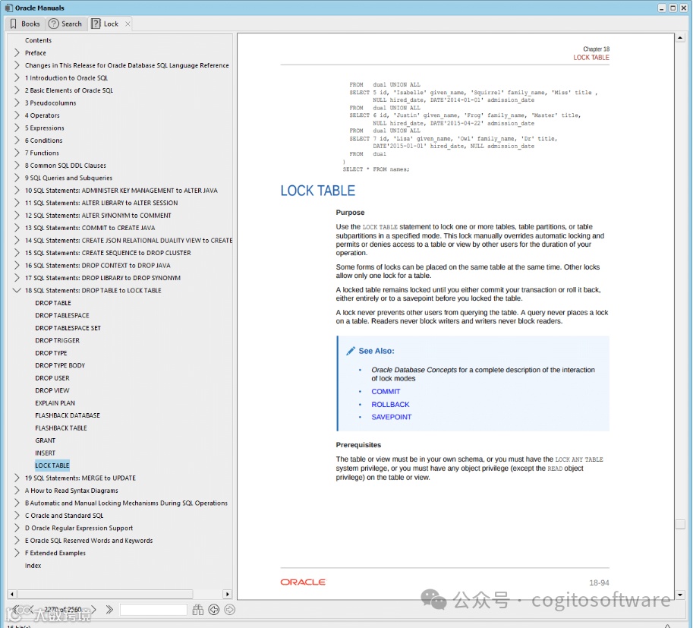The image size is (693, 628).
Task: Click the navigate forward circle arrow
Action: click(x=230, y=610)
